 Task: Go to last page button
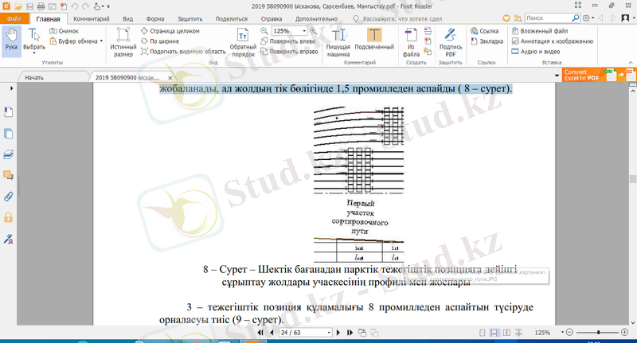tap(350, 333)
